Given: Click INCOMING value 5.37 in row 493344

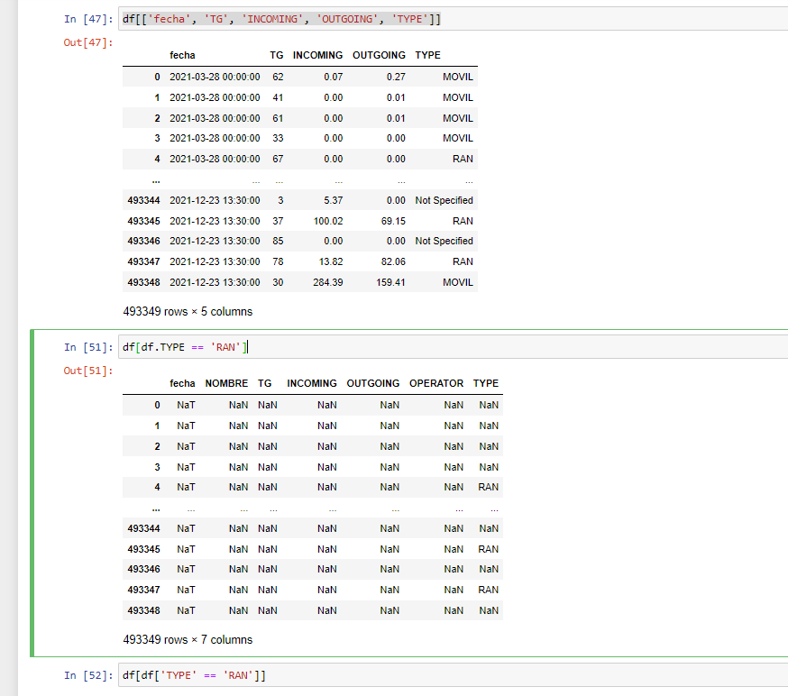Looking at the screenshot, I should coord(334,200).
